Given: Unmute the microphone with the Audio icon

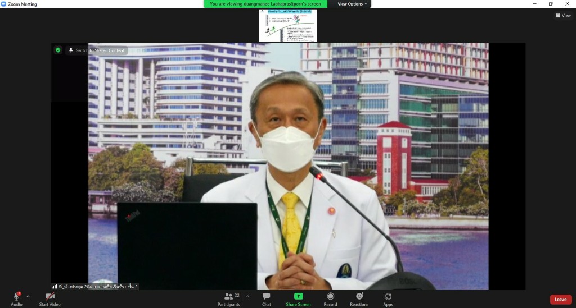Looking at the screenshot, I should pos(16,297).
